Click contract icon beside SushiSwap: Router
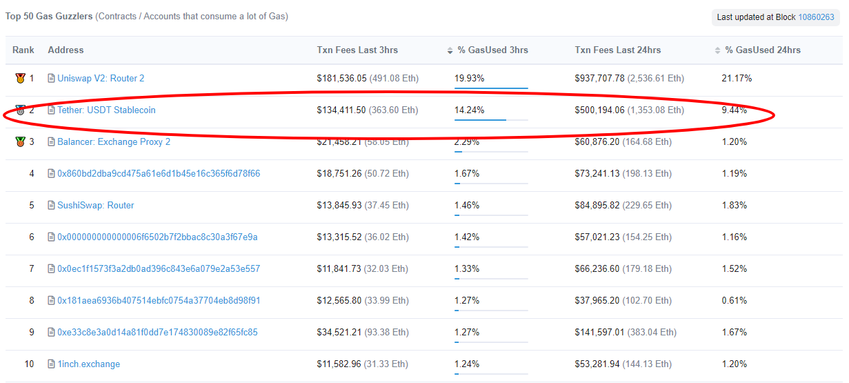 click(51, 205)
